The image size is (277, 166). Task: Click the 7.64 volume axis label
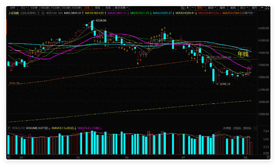tap(266, 131)
